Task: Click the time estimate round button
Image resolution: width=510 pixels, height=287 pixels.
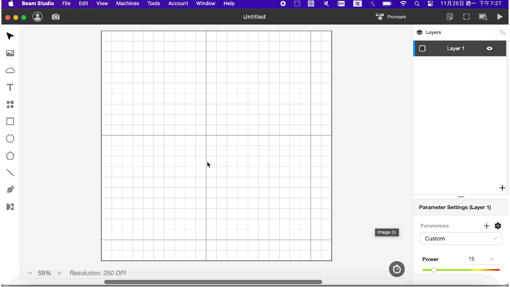Action: click(x=397, y=269)
